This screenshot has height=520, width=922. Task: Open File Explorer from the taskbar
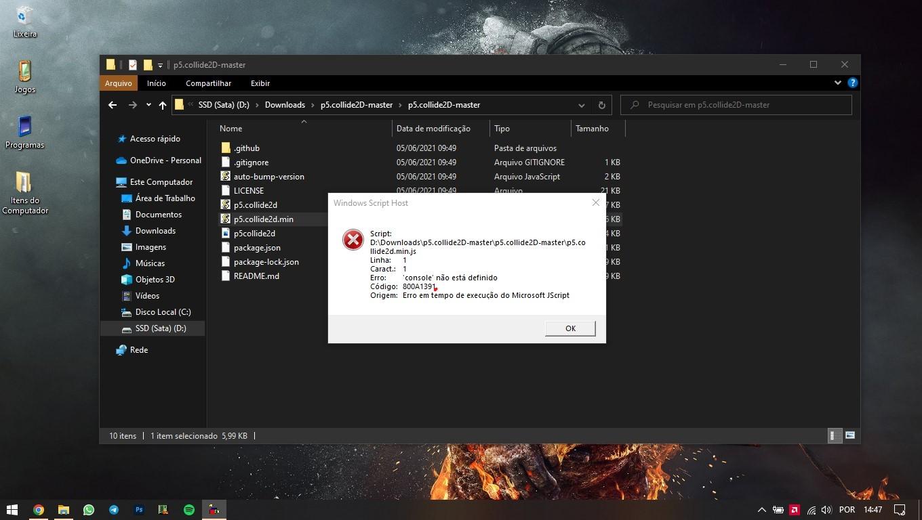point(64,510)
